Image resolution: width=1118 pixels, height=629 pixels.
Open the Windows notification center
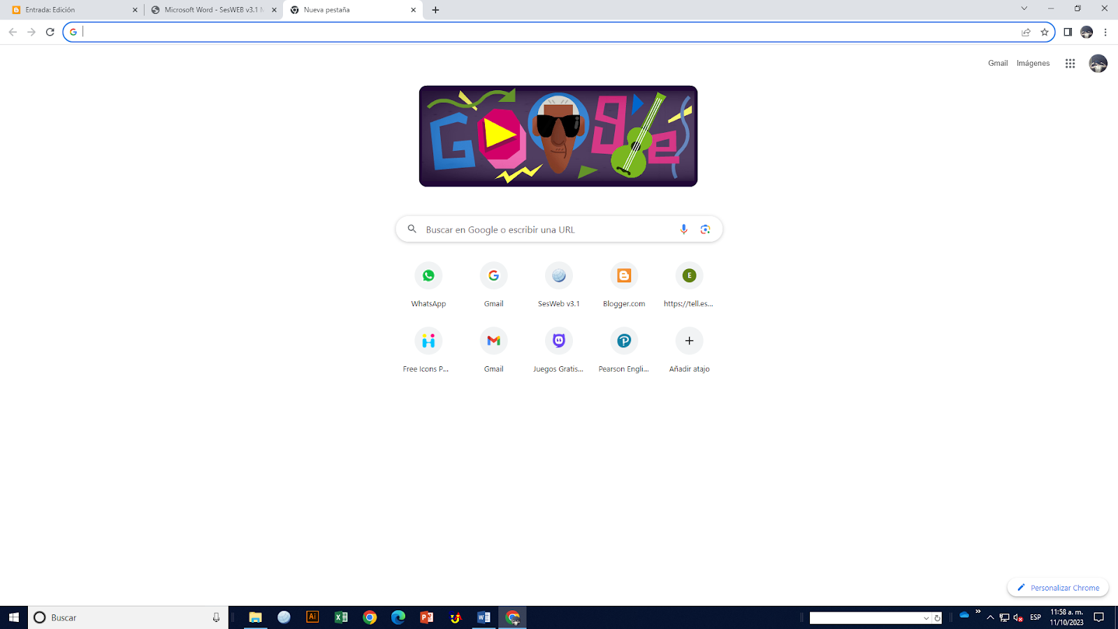tap(1099, 617)
